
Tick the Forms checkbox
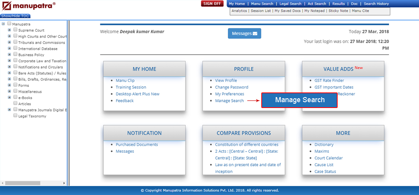[15, 85]
